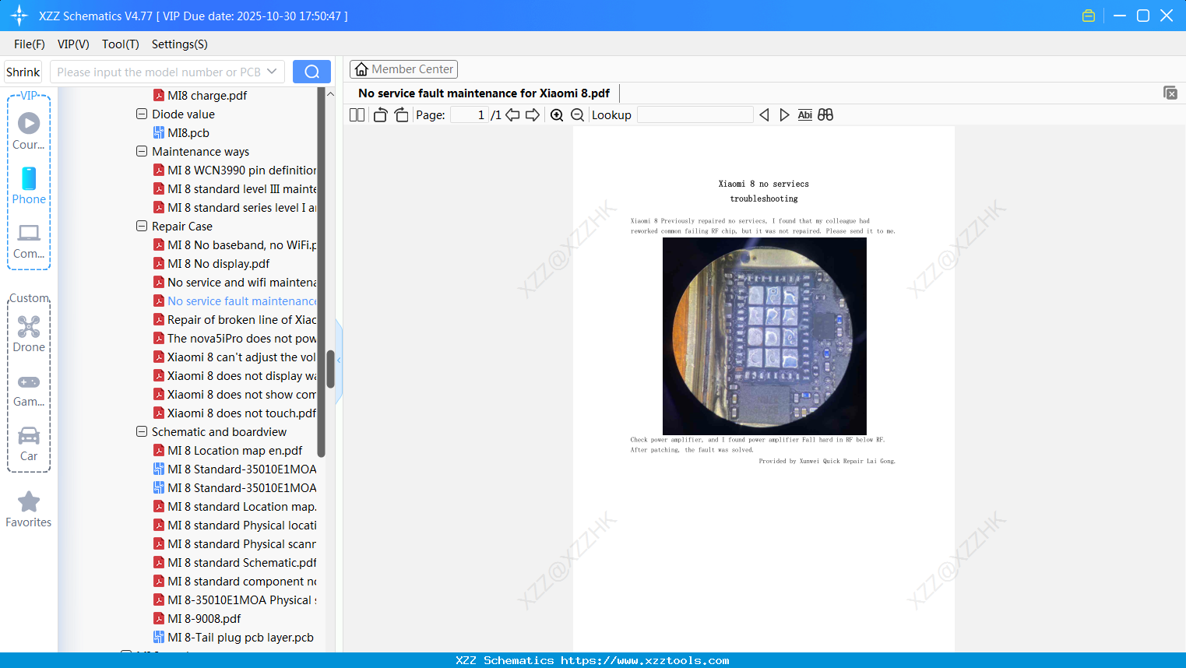Open the Member Center
This screenshot has width=1186, height=668.
coord(403,69)
